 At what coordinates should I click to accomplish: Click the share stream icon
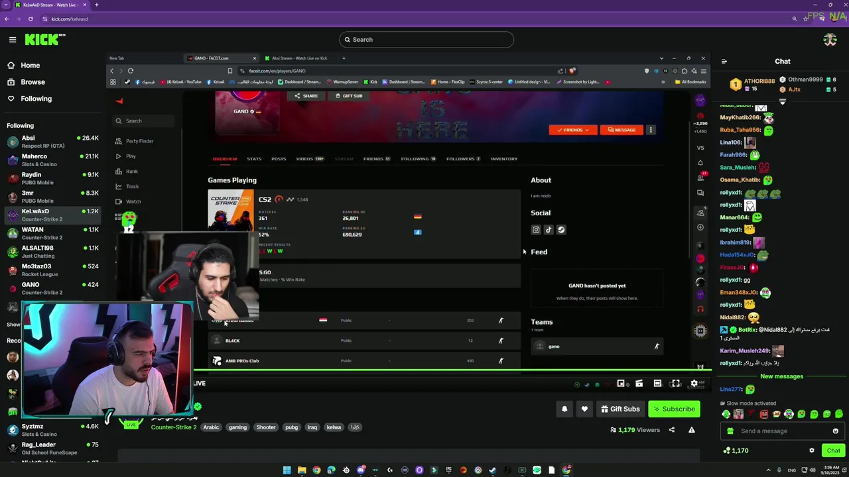point(671,430)
